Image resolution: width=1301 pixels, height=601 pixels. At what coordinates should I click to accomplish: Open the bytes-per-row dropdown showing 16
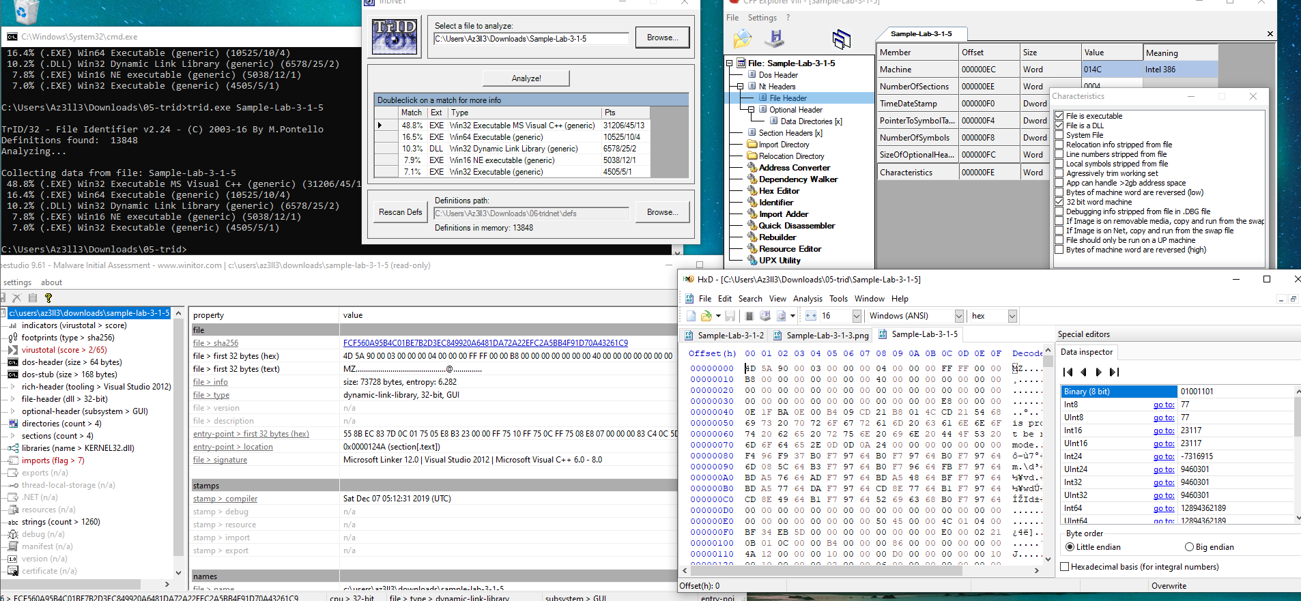click(x=857, y=316)
